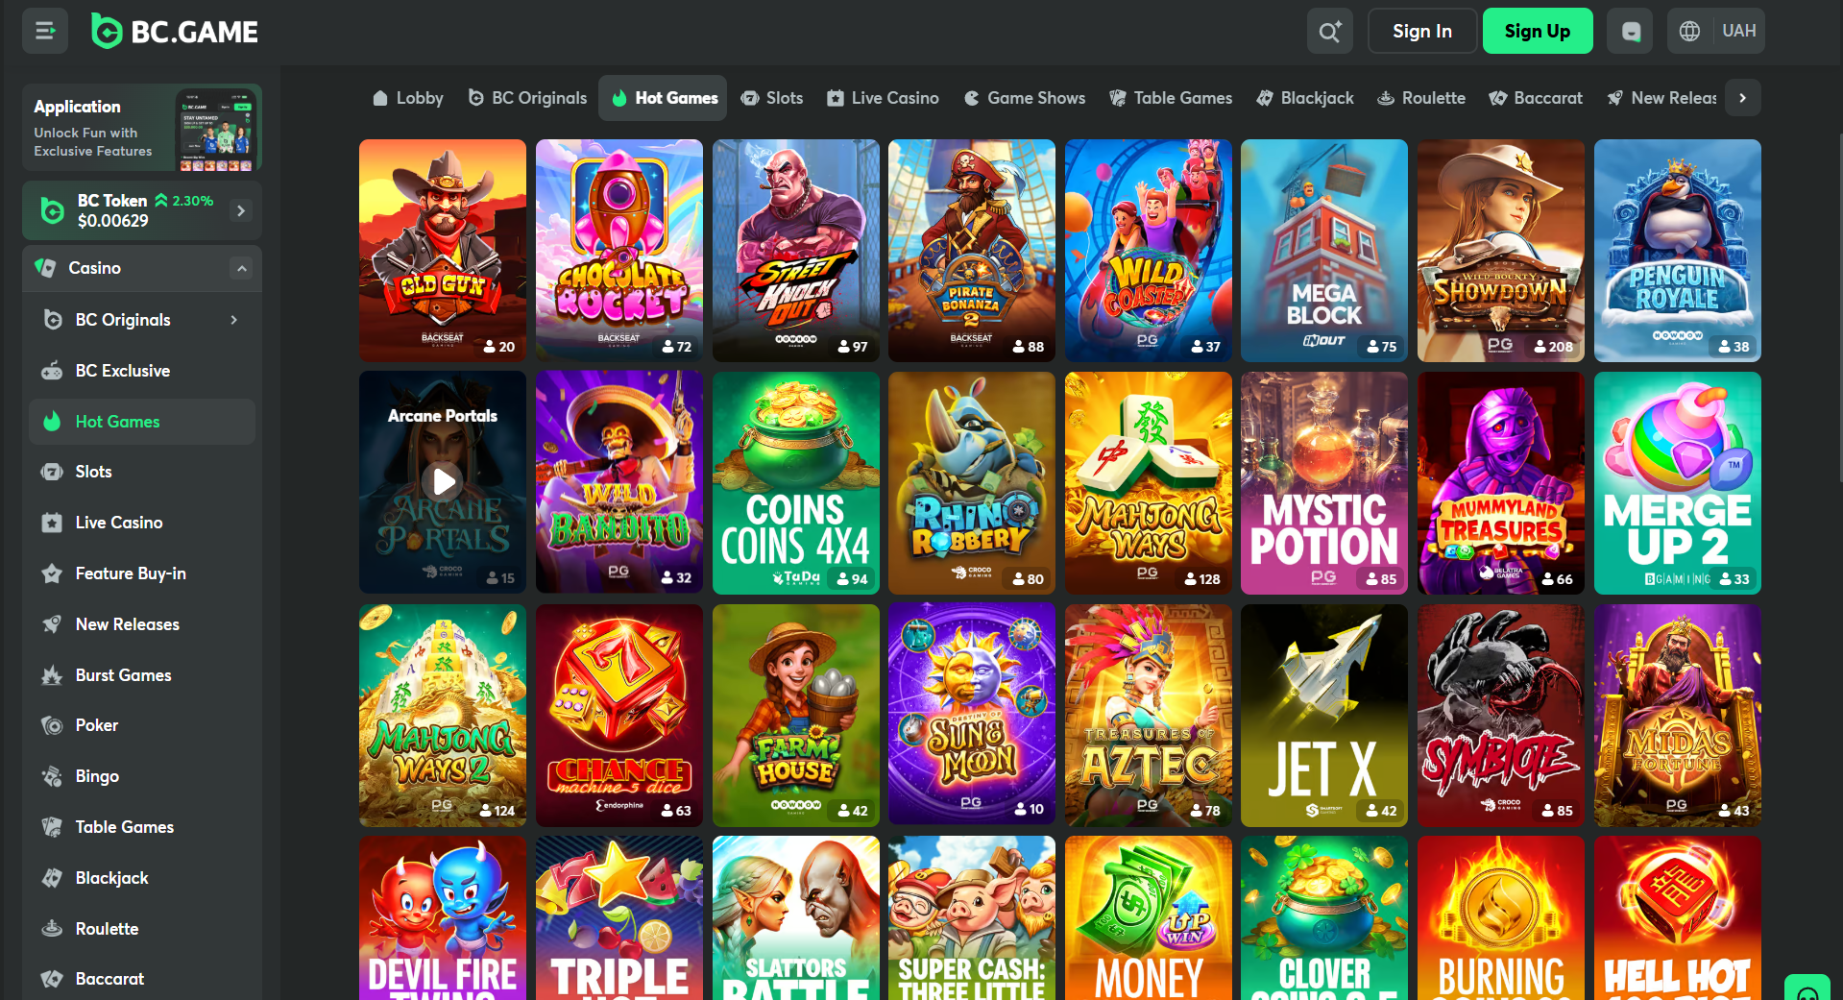Viewport: 1843px width, 1000px height.
Task: Switch to the Roulette tab
Action: coord(1421,98)
